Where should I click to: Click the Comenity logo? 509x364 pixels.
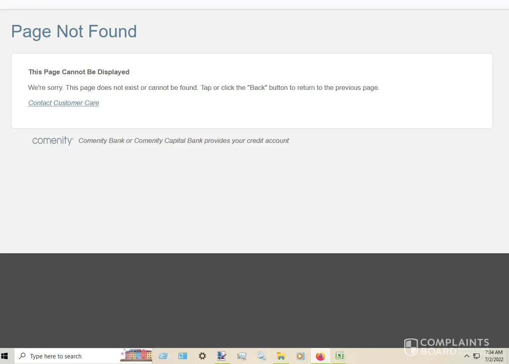53,140
